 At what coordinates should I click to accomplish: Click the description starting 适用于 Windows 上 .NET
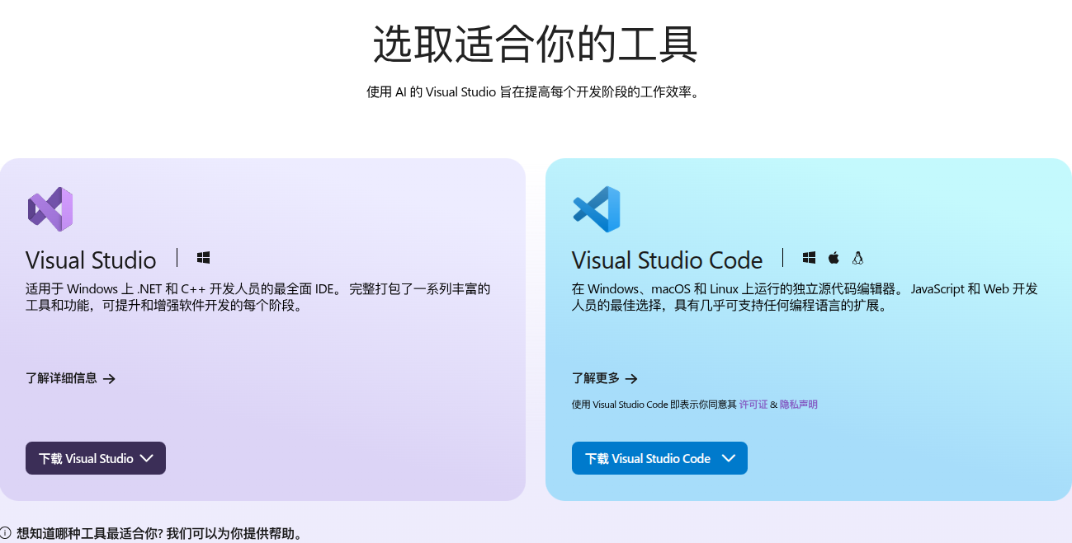click(x=258, y=297)
